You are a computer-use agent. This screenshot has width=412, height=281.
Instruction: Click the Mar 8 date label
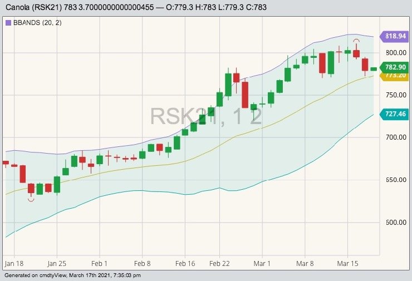305,263
